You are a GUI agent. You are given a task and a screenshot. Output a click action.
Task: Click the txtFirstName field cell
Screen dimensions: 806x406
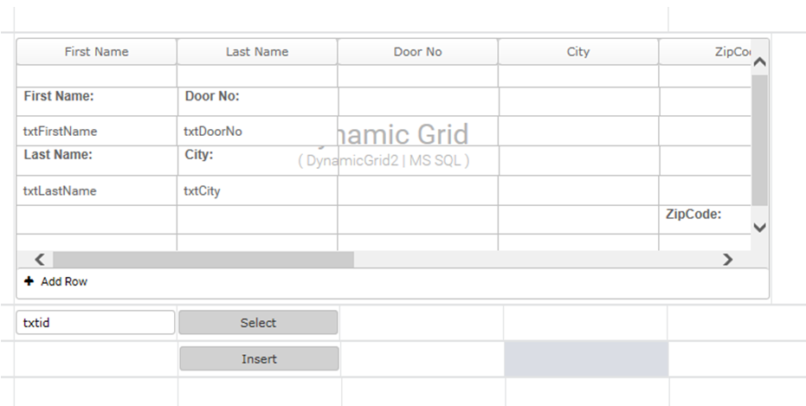(61, 132)
